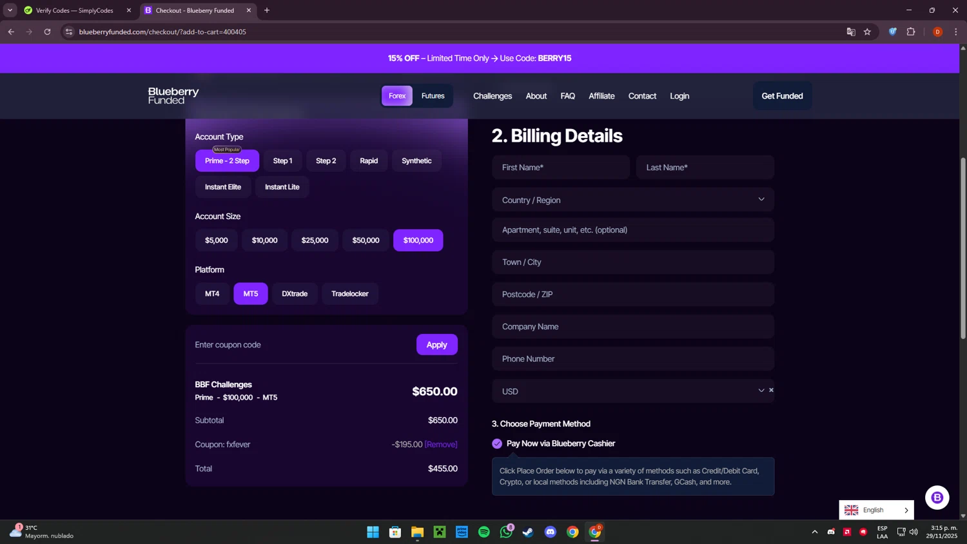This screenshot has width=967, height=544.
Task: Select the Instant Elite account type
Action: (223, 187)
